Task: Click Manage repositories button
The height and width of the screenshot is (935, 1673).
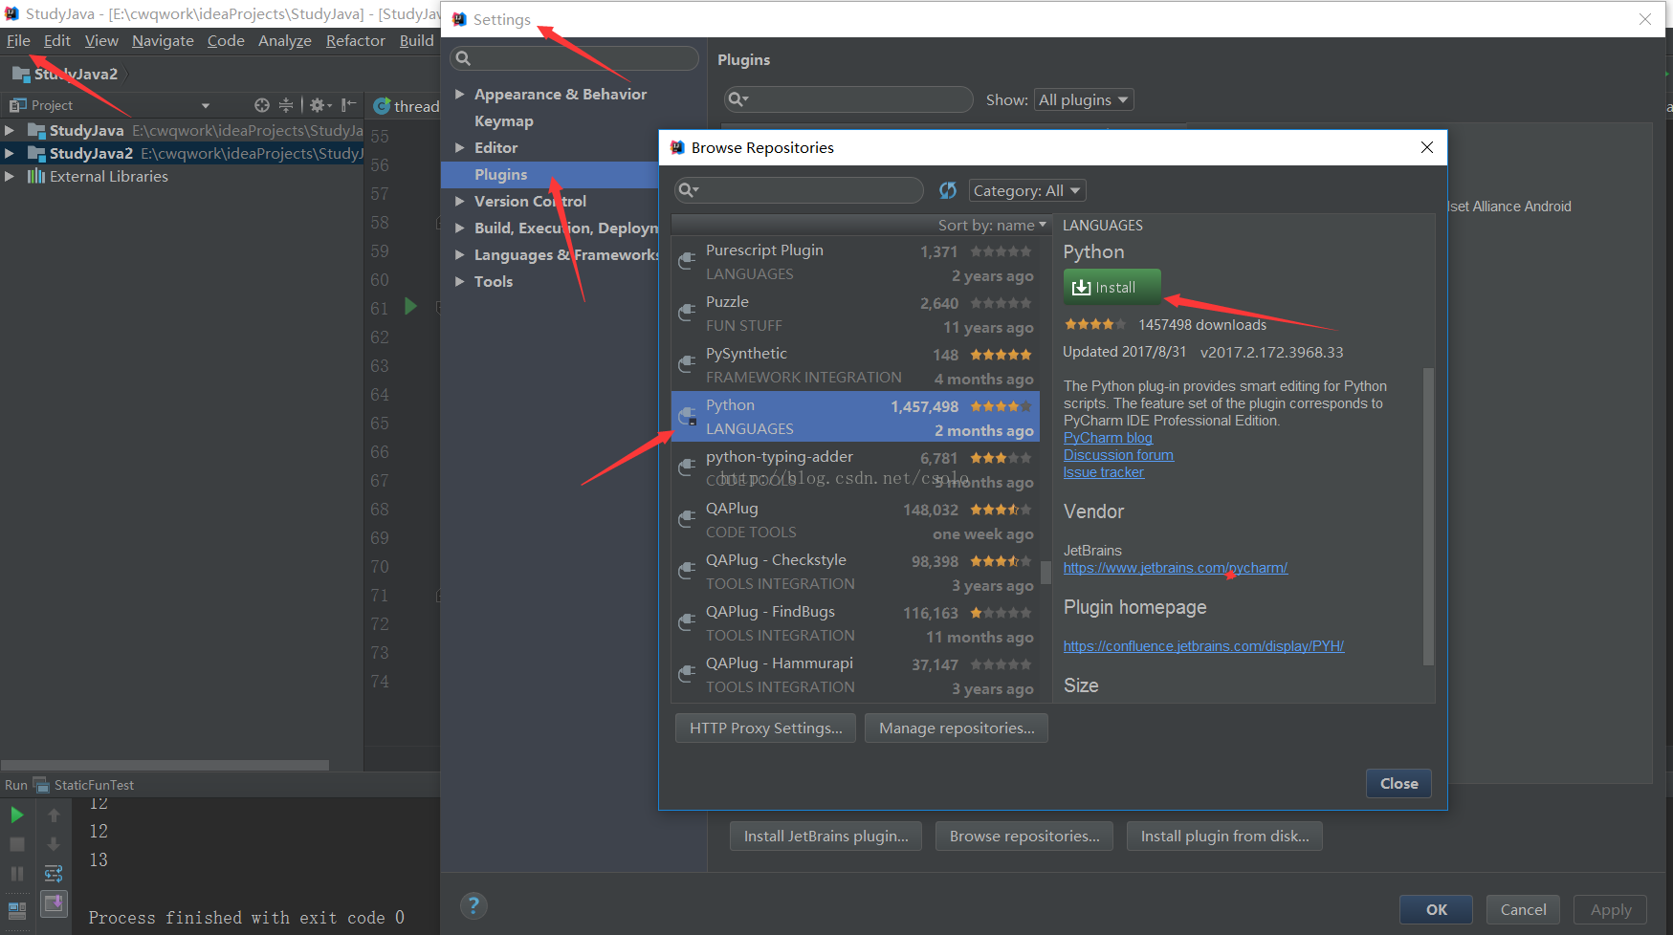Action: pos(957,728)
